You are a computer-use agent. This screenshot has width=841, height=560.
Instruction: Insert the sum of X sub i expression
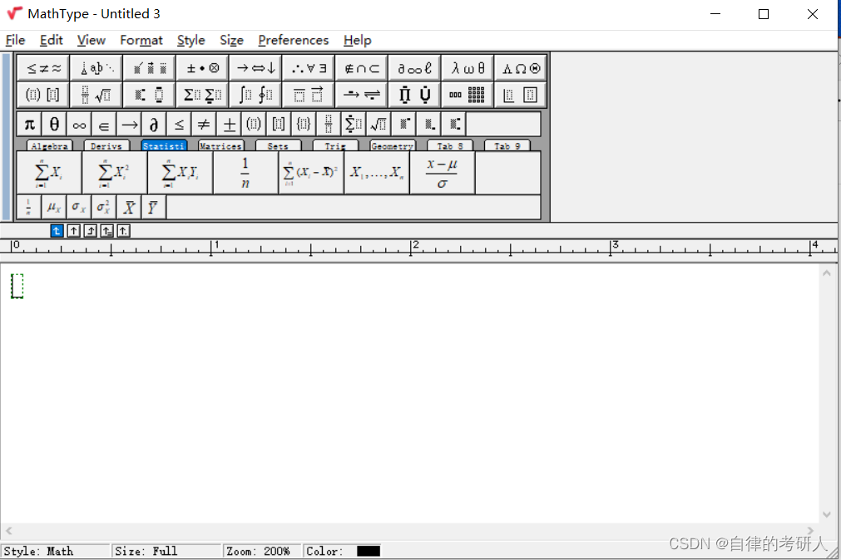49,173
